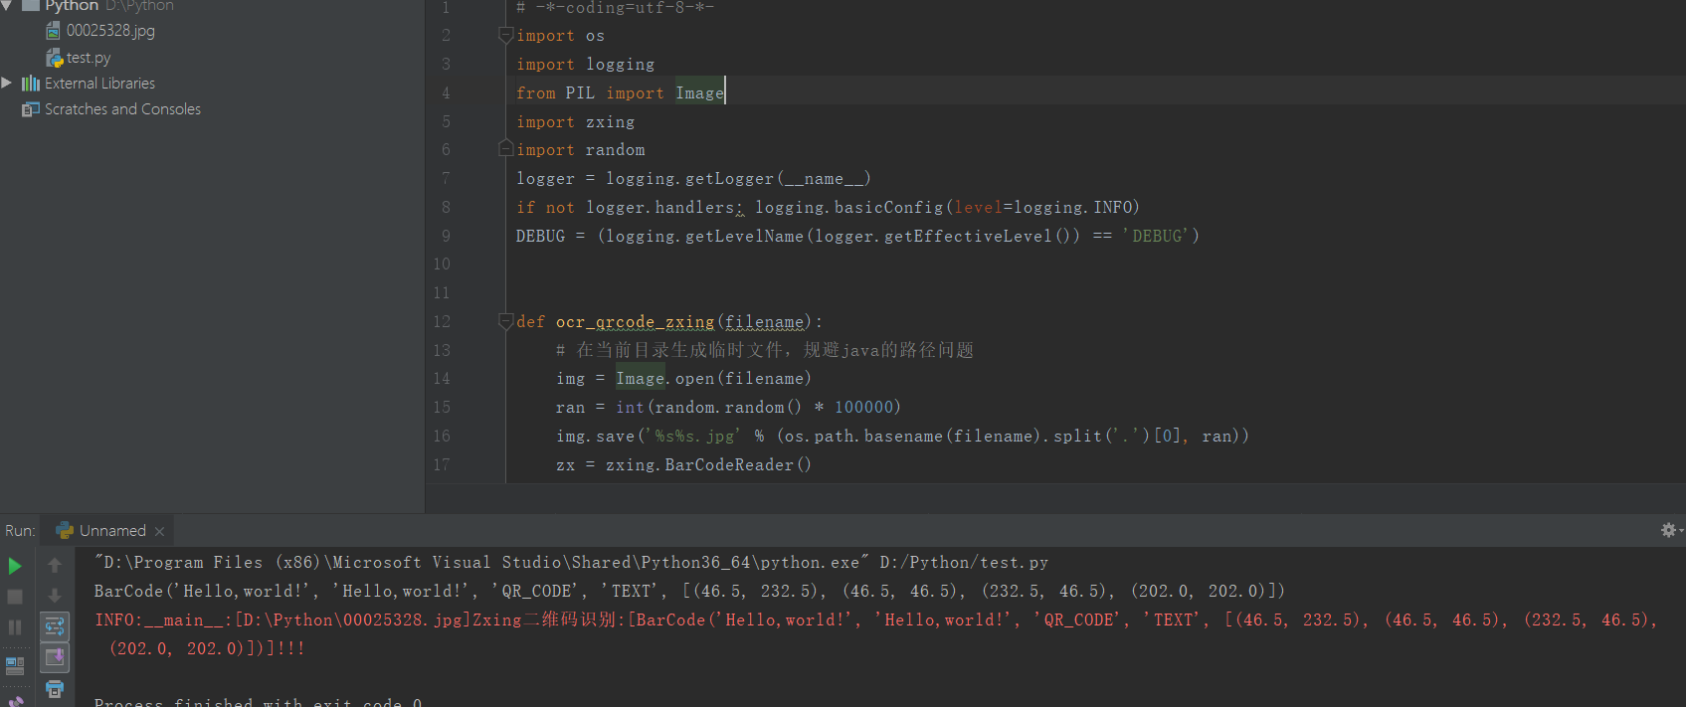Open Run panel settings gear

(1669, 530)
